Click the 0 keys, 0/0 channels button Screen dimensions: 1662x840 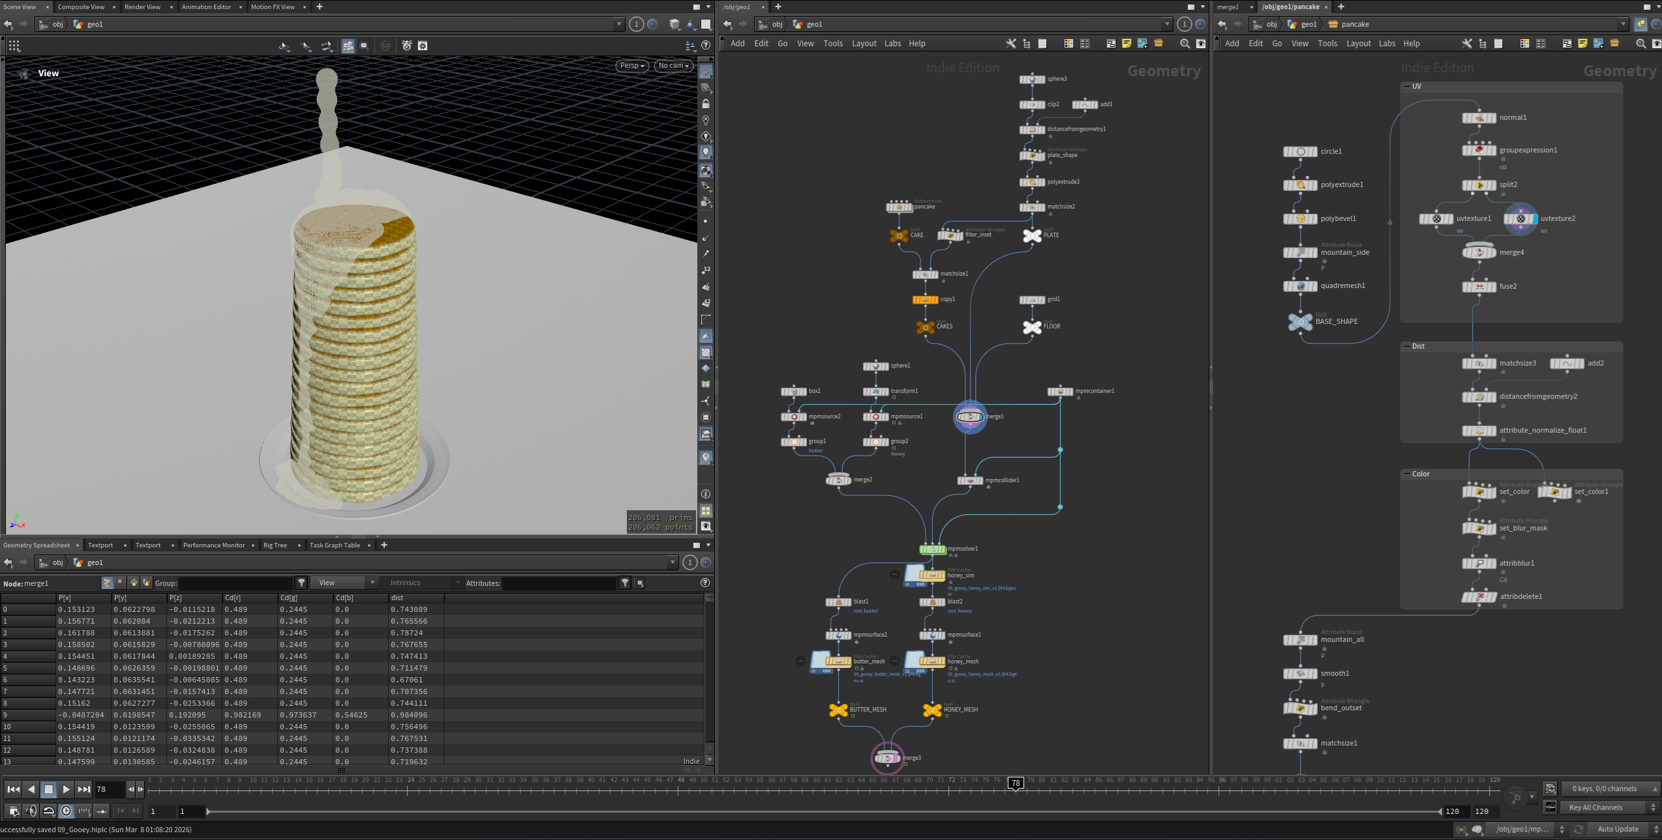(x=1604, y=789)
